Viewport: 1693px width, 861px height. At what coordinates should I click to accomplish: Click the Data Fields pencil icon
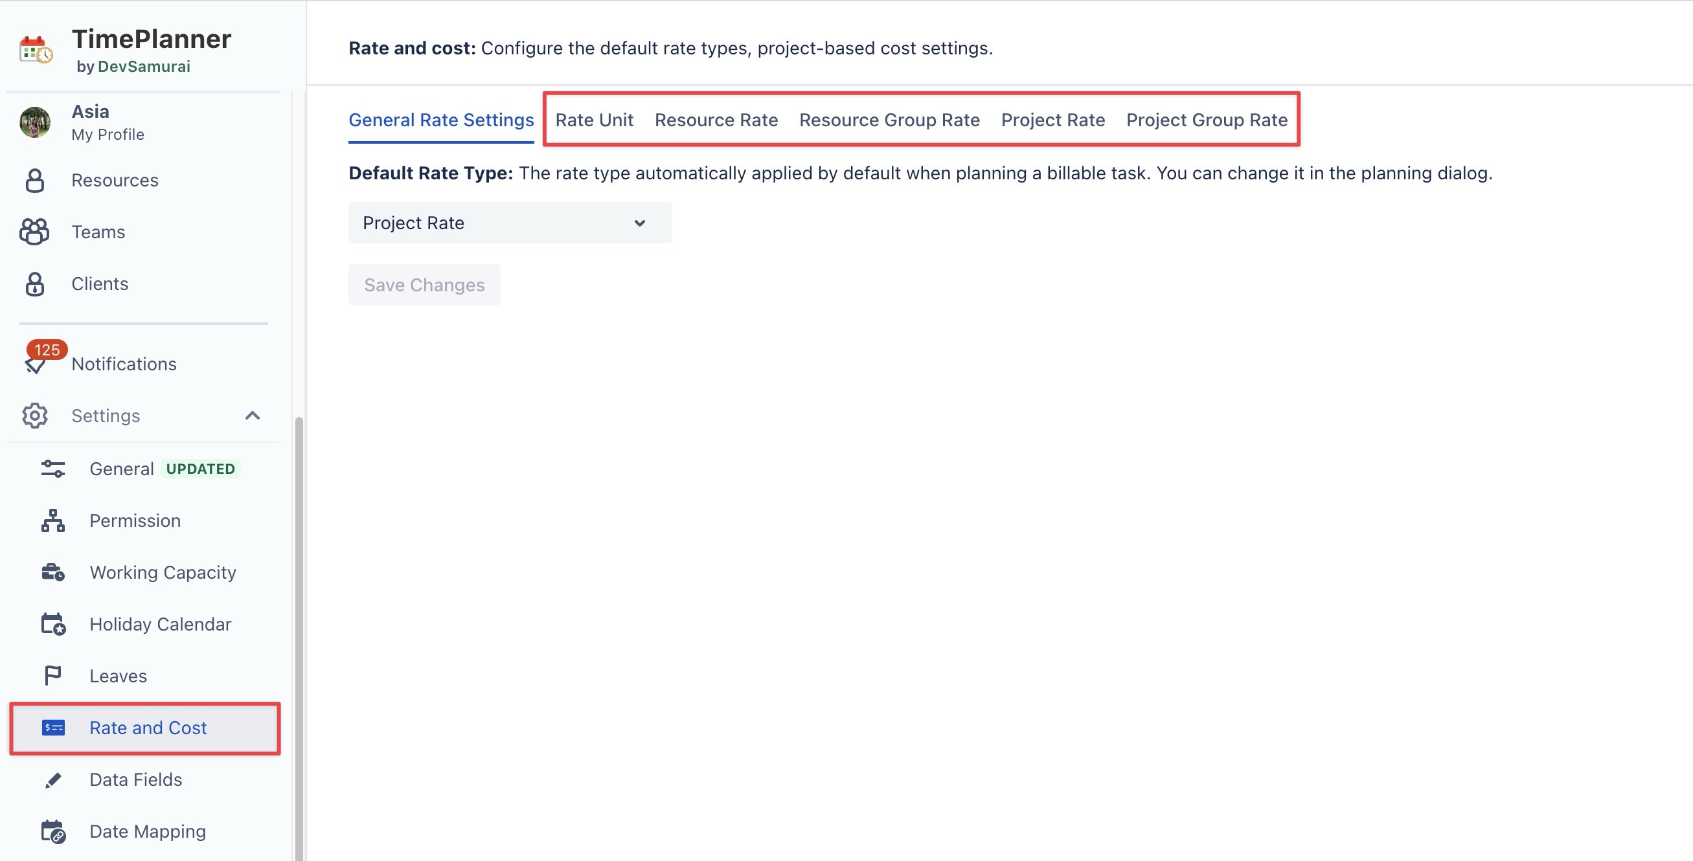(52, 779)
